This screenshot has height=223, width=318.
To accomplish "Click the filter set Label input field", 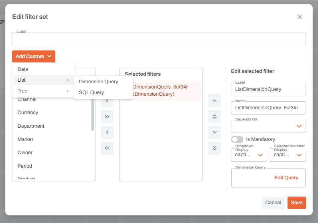I will coord(159,38).
